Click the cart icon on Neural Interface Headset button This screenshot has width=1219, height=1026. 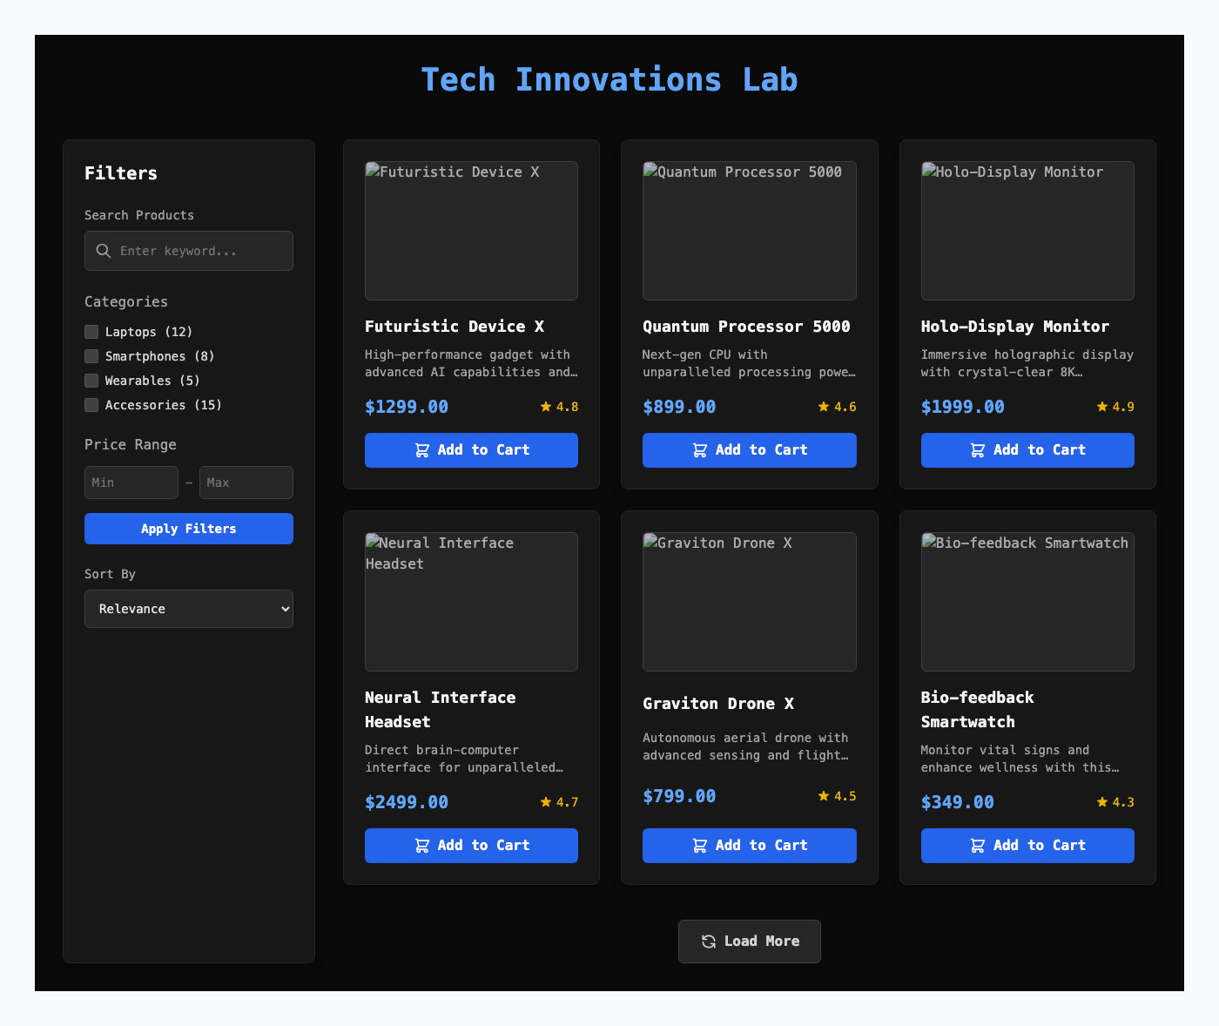click(421, 846)
